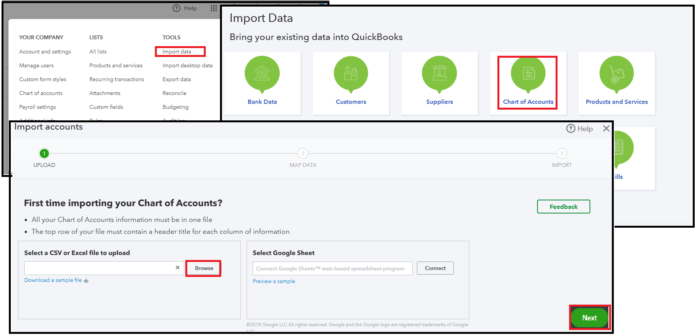
Task: Open Manage users
Action: click(37, 65)
